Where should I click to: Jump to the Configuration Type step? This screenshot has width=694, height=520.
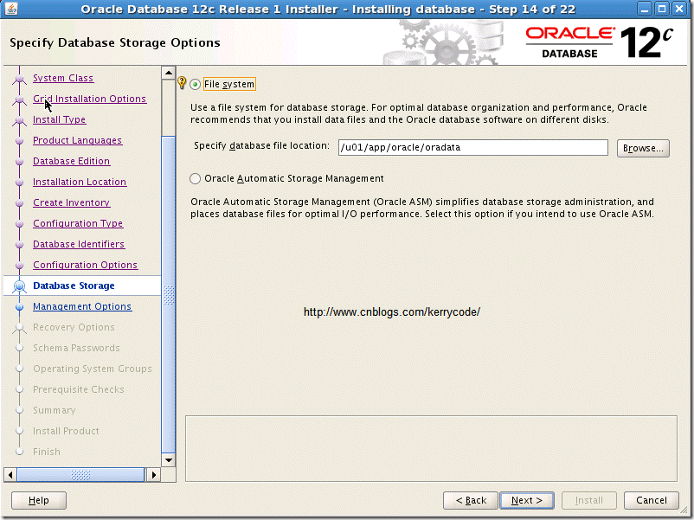pyautogui.click(x=78, y=223)
